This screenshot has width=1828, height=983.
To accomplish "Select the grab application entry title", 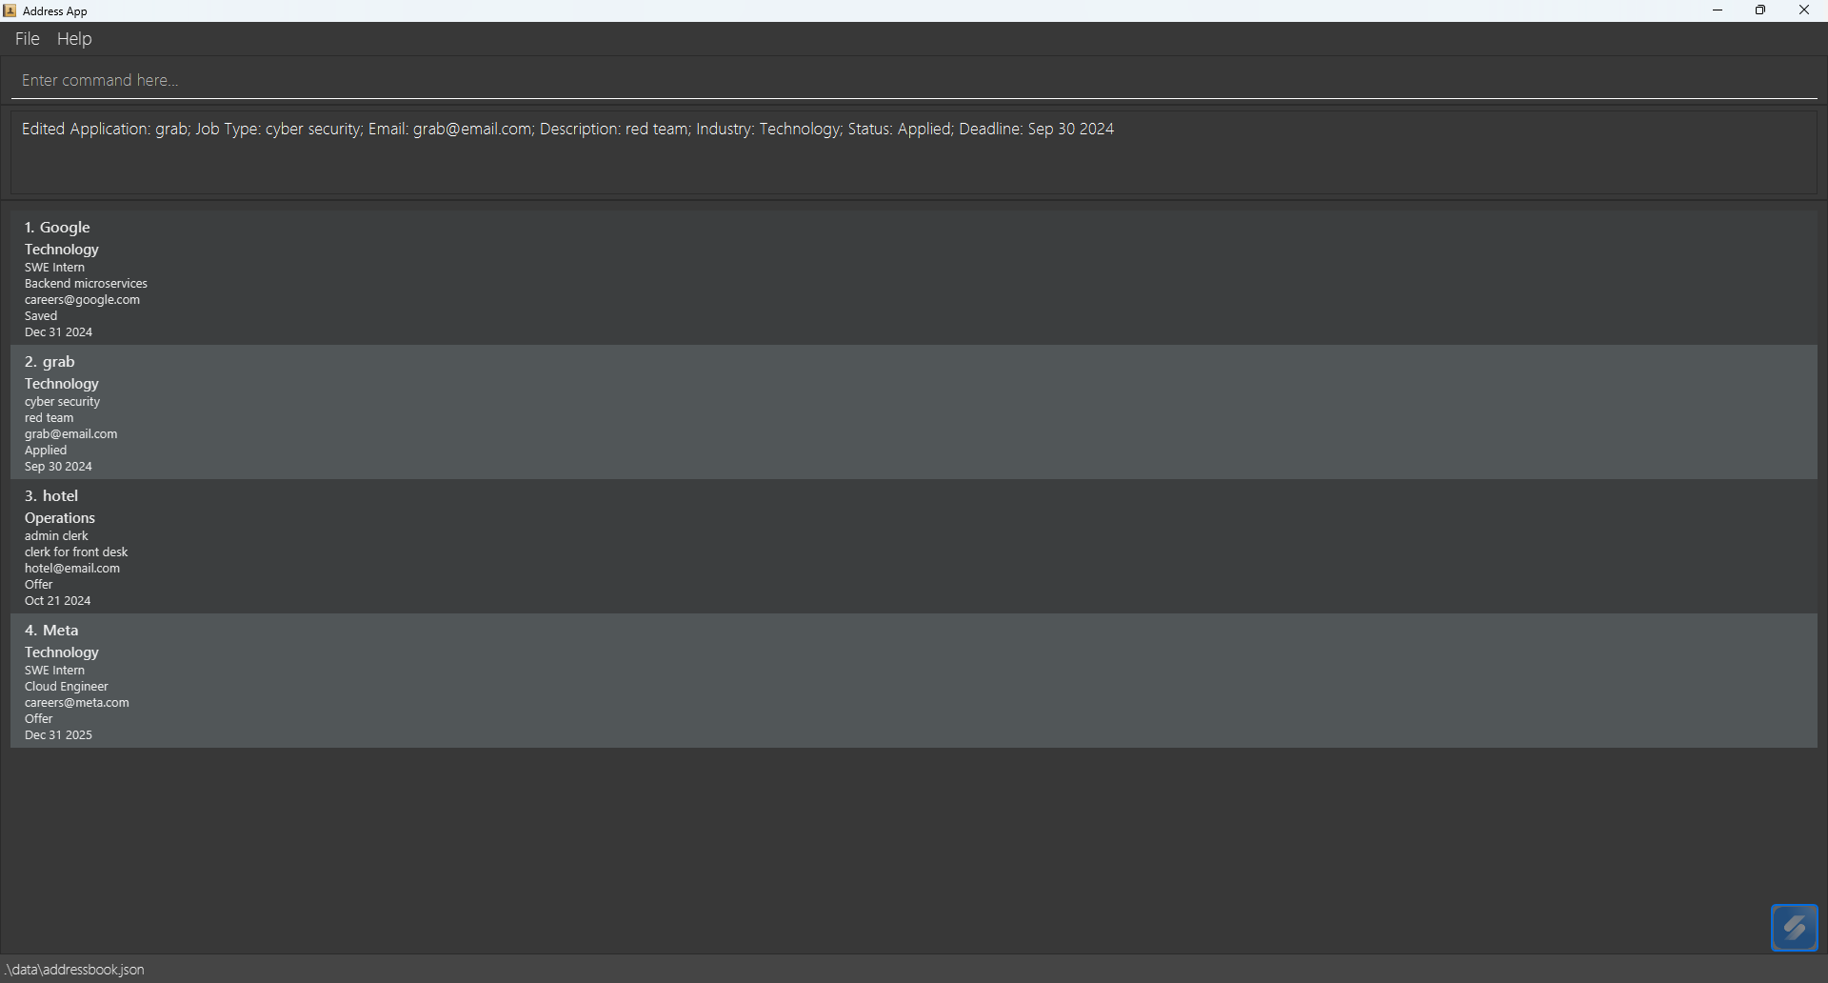I will pos(50,362).
